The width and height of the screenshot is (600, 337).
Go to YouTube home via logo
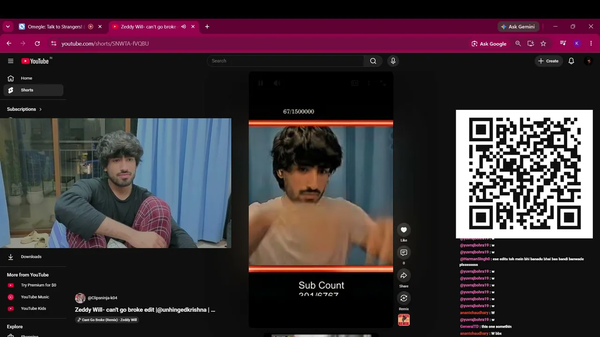tap(35, 61)
